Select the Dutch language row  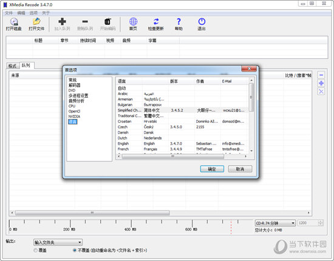coord(183,138)
